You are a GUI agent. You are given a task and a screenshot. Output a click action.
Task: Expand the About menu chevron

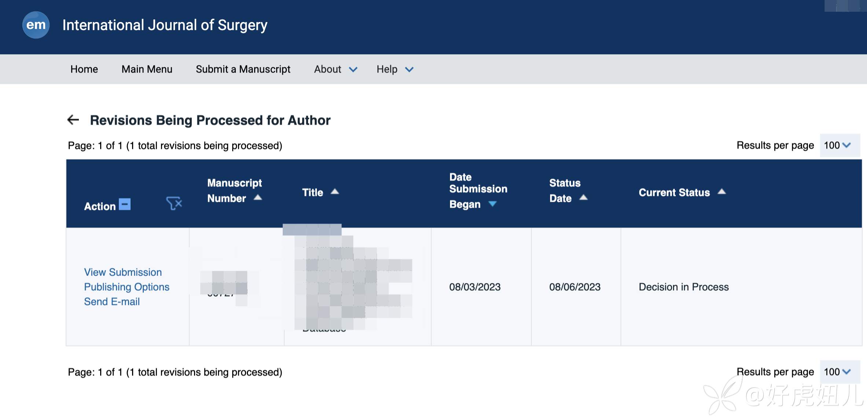click(353, 69)
